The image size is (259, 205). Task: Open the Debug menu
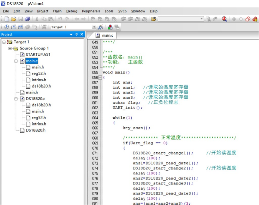(x=72, y=11)
